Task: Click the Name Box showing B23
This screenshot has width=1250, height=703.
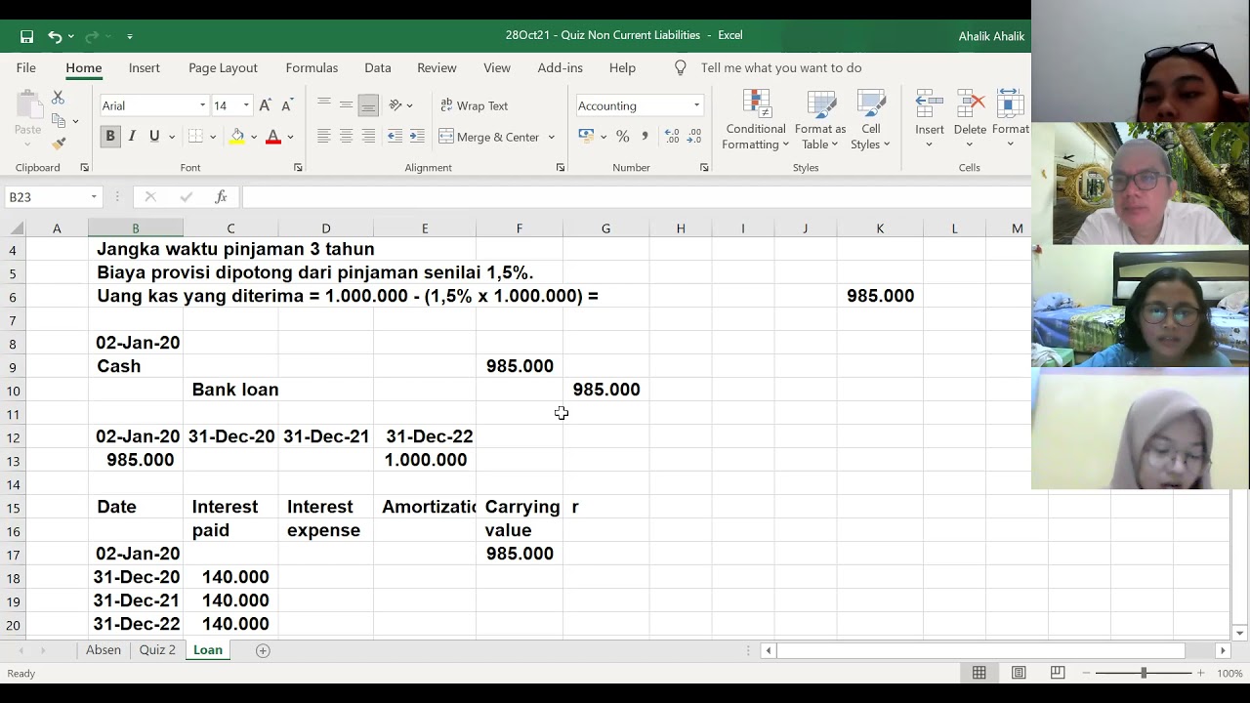Action: [x=54, y=197]
